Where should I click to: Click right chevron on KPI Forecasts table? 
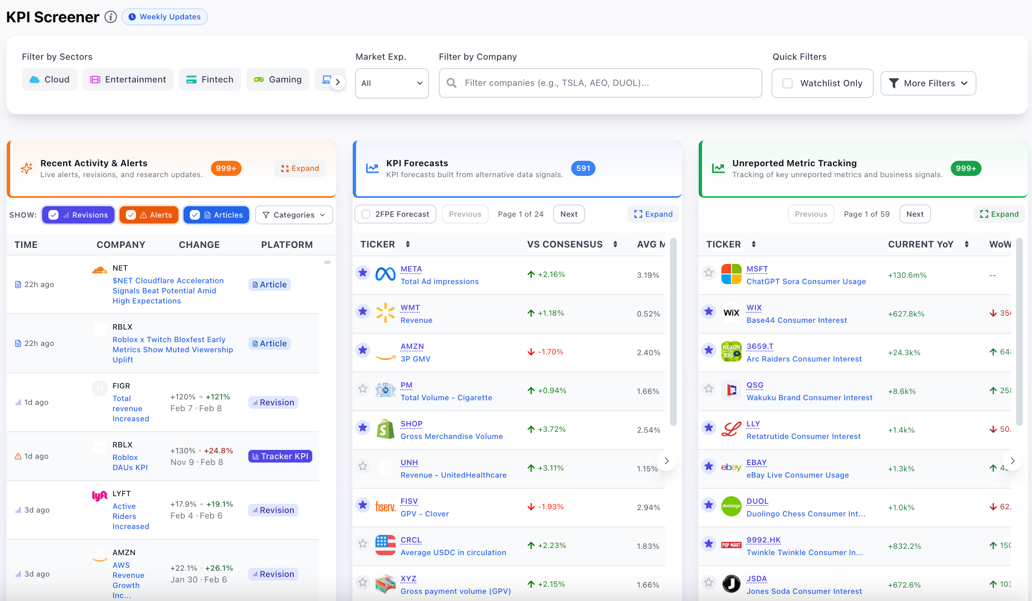pyautogui.click(x=667, y=461)
